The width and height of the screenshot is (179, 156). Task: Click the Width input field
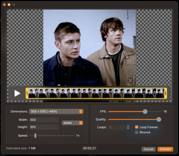(x=44, y=120)
